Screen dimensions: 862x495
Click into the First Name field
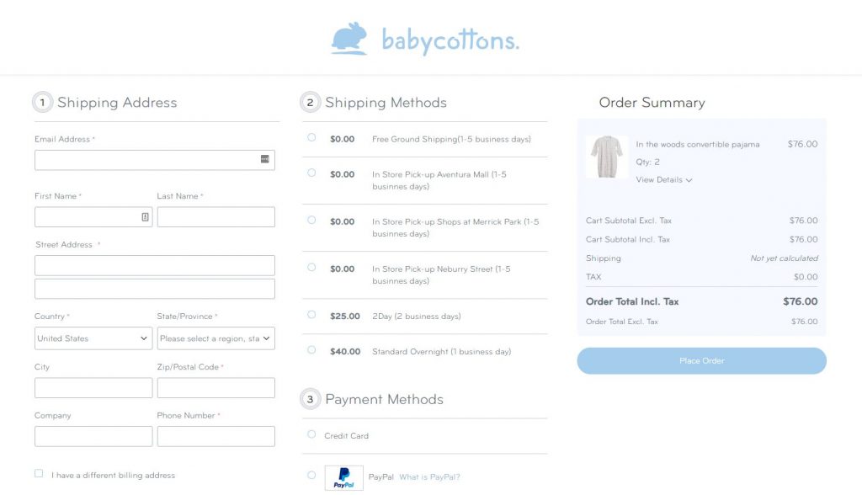(93, 217)
